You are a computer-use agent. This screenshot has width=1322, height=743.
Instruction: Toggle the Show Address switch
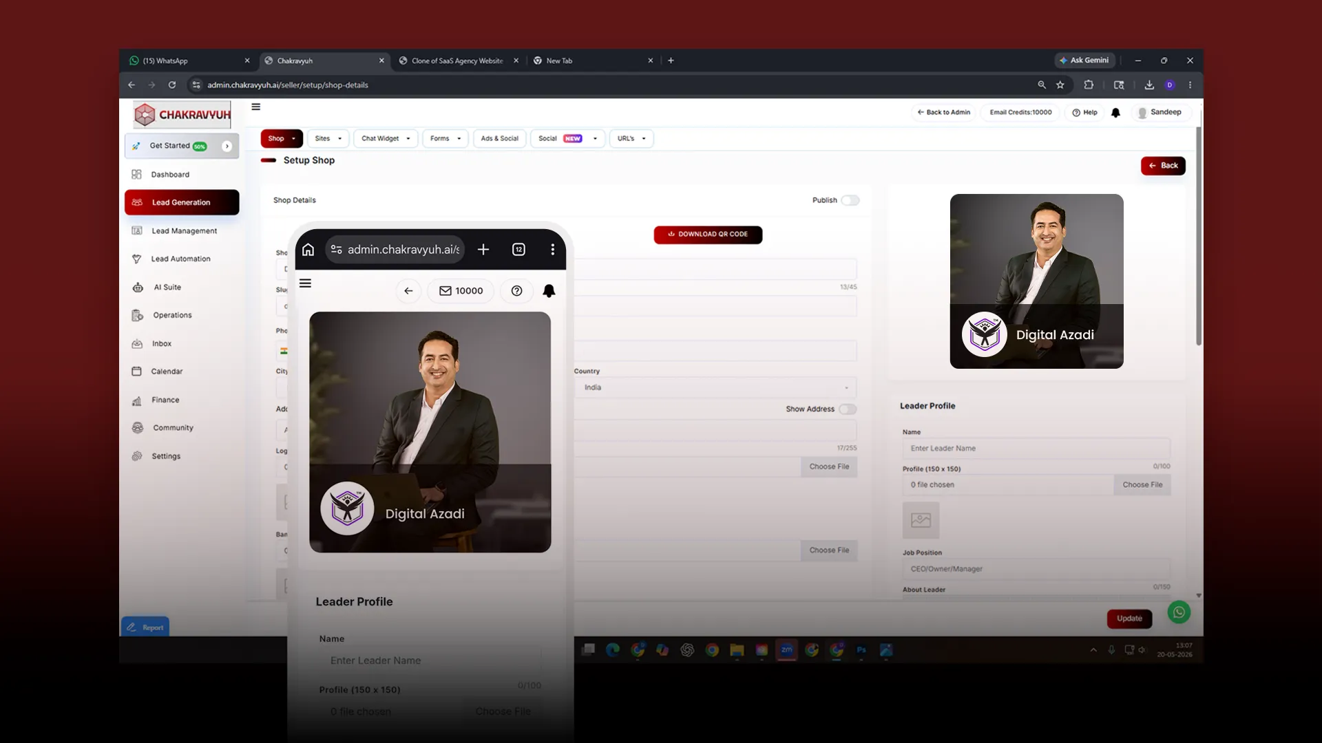click(x=848, y=409)
